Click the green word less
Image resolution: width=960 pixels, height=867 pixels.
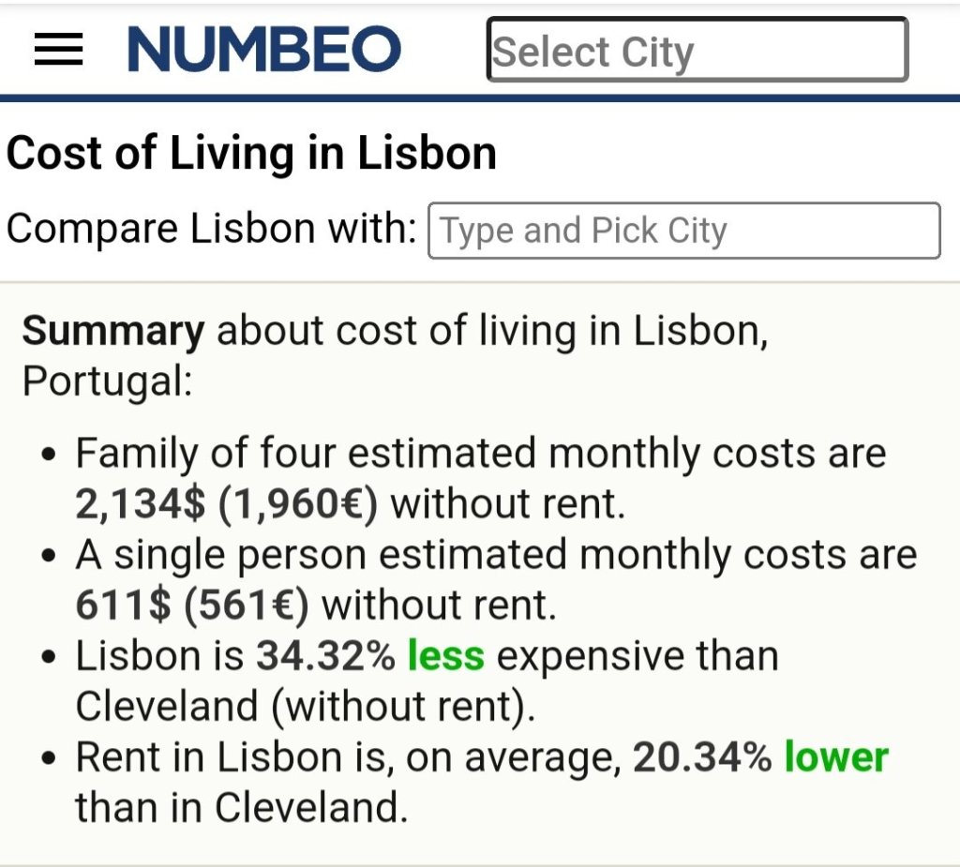[445, 656]
